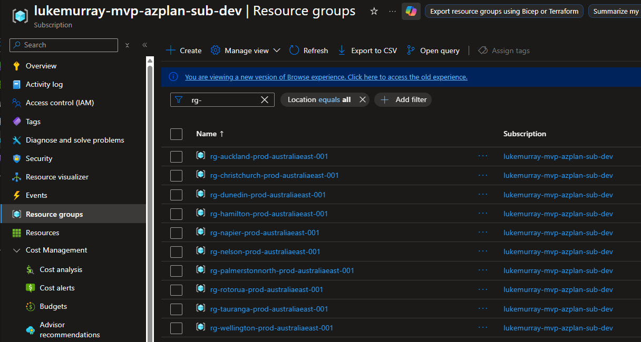The width and height of the screenshot is (641, 342).
Task: Open rg-hamilton-prod-australiaeast-001 resource group
Action: tap(269, 214)
